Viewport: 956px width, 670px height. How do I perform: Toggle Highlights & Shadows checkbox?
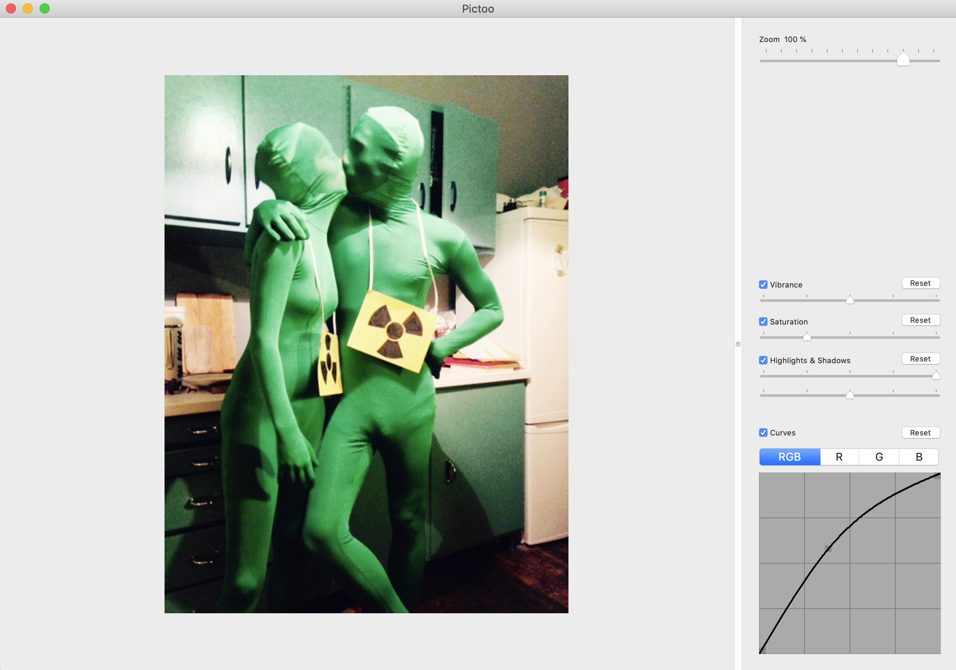(763, 360)
